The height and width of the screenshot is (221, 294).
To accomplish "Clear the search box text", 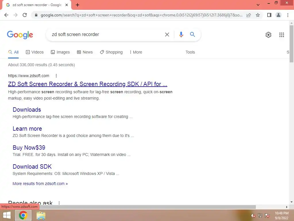I will (167, 35).
